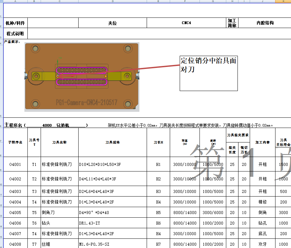Click the 攻牙 machining content cell

(262, 244)
